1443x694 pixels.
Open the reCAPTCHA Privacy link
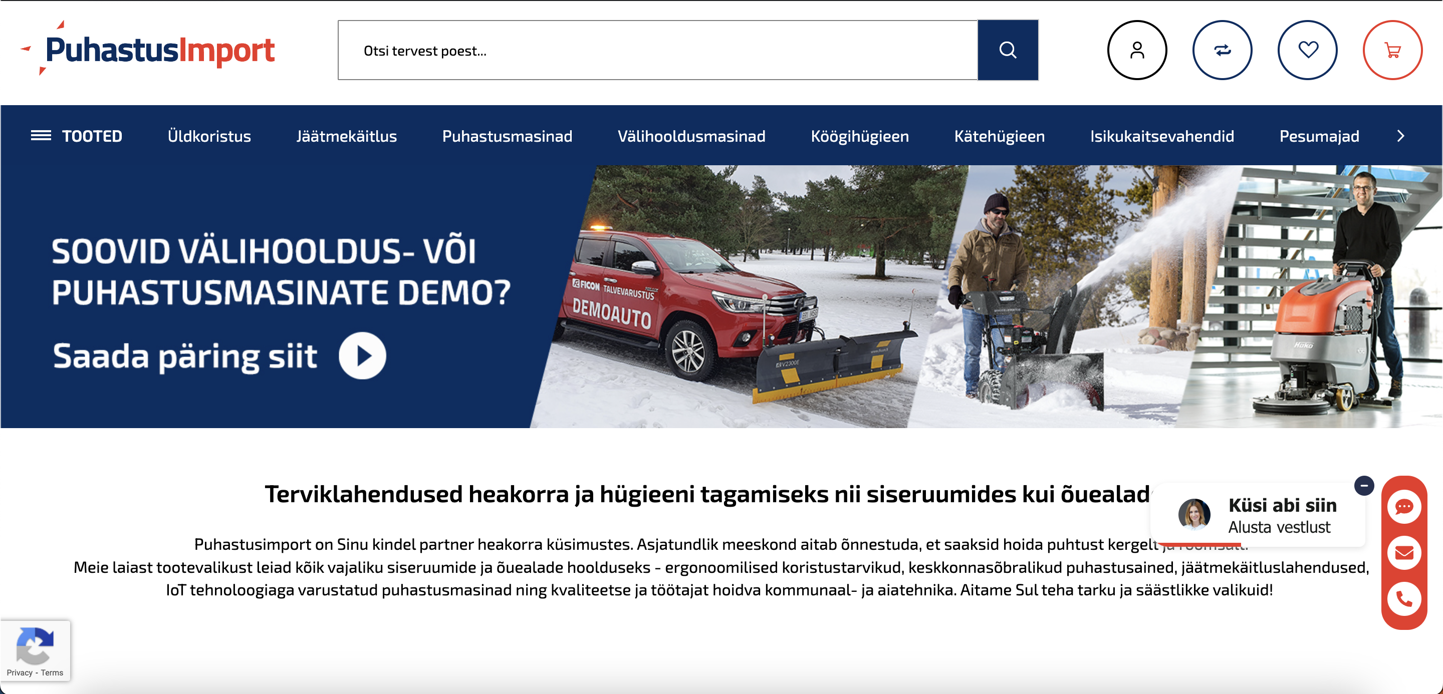tap(20, 673)
